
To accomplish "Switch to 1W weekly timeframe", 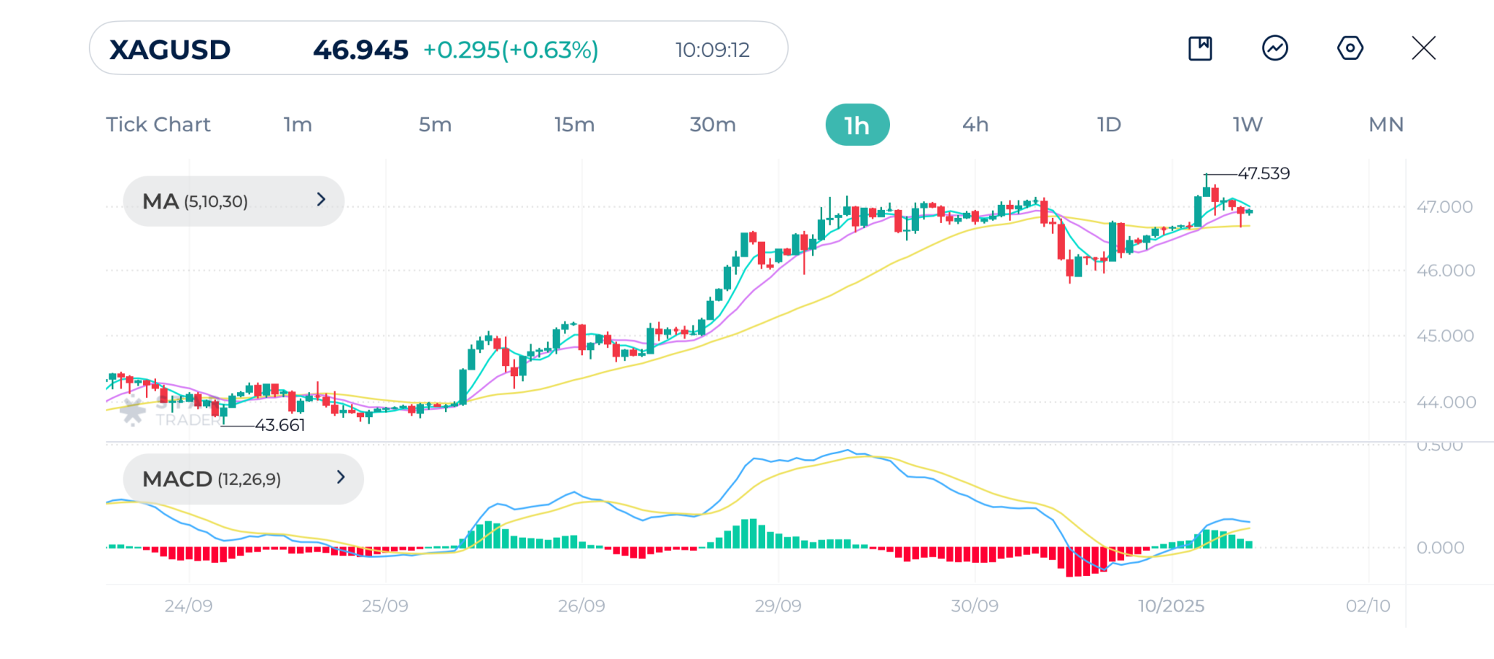I will (1247, 125).
